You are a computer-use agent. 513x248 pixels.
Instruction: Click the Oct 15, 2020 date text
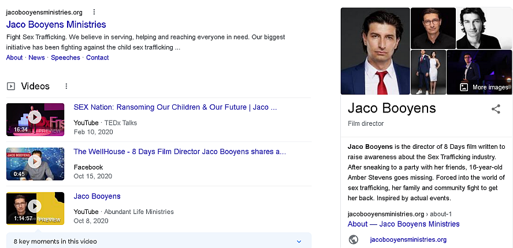[93, 176]
